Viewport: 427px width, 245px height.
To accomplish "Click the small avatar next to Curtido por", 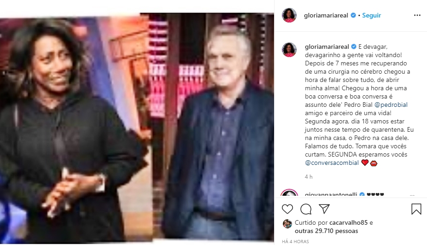I will click(x=287, y=224).
